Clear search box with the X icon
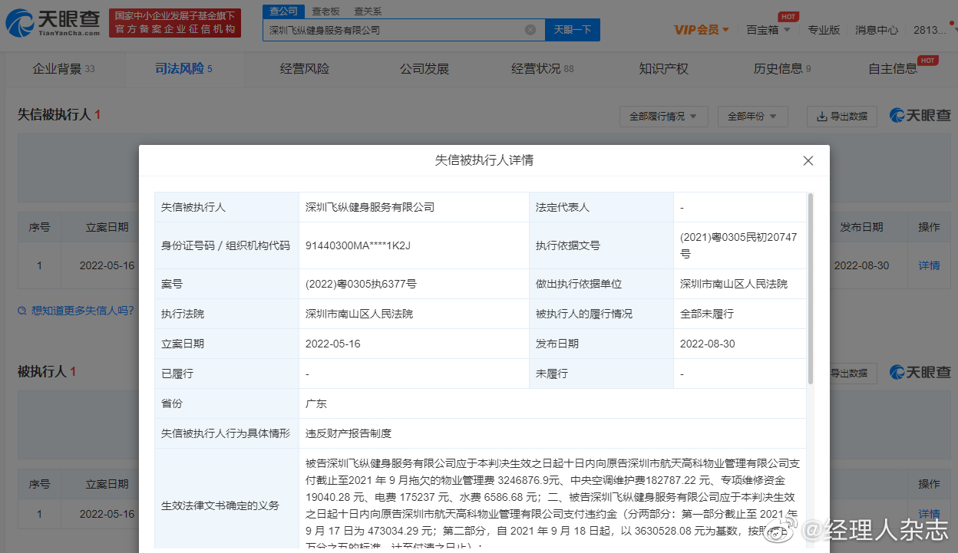The width and height of the screenshot is (958, 553). tap(530, 30)
